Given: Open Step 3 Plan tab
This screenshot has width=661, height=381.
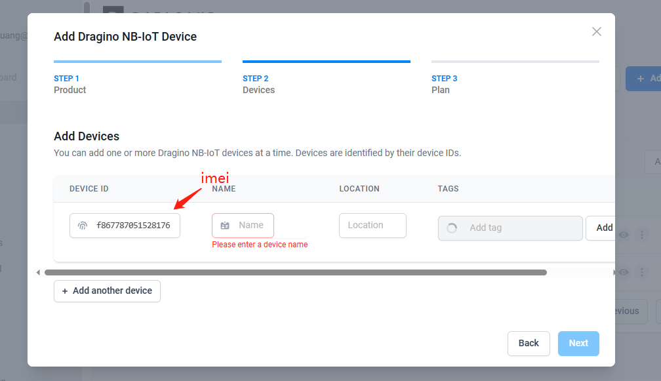Looking at the screenshot, I should (515, 79).
